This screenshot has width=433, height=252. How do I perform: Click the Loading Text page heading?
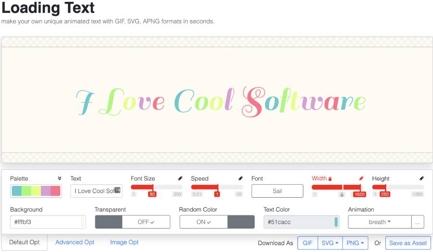coord(48,7)
